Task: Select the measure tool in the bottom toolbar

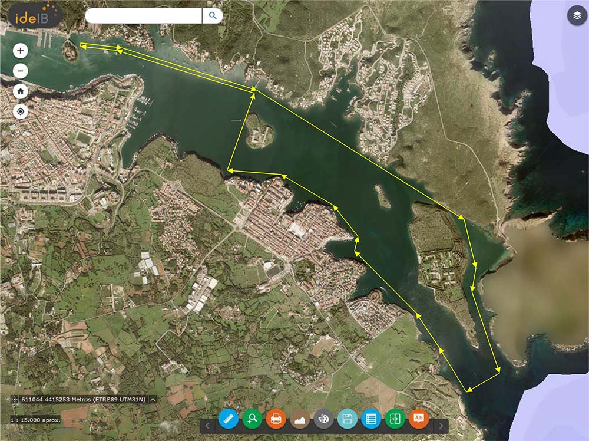Action: click(227, 420)
